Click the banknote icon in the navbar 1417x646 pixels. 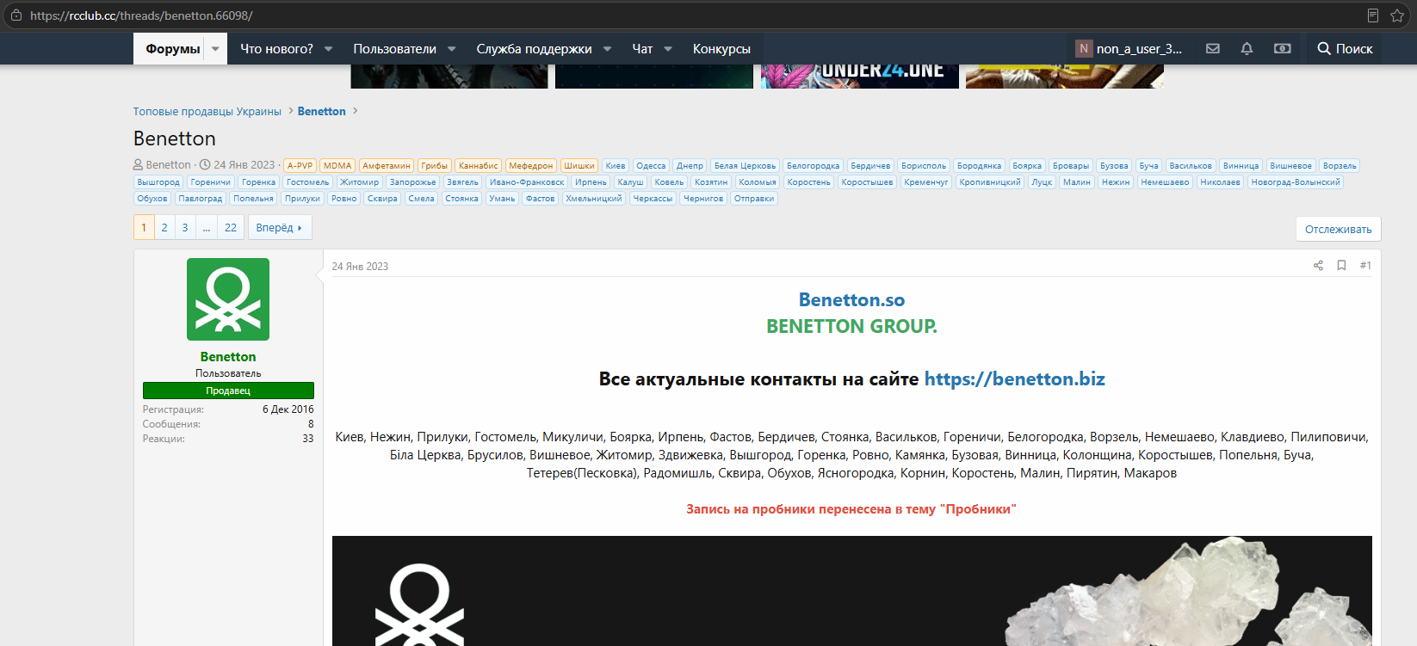[x=1283, y=49]
